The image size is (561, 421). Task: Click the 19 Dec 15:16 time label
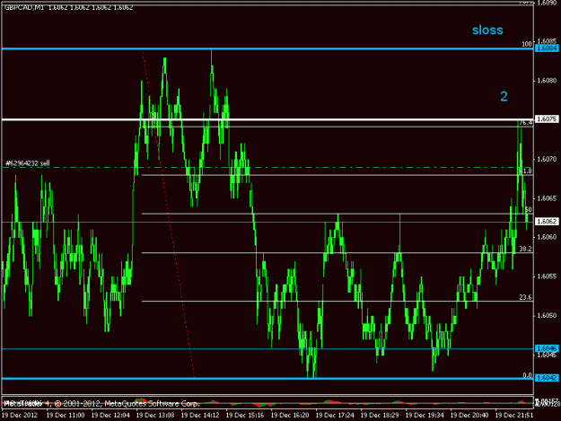pos(245,416)
